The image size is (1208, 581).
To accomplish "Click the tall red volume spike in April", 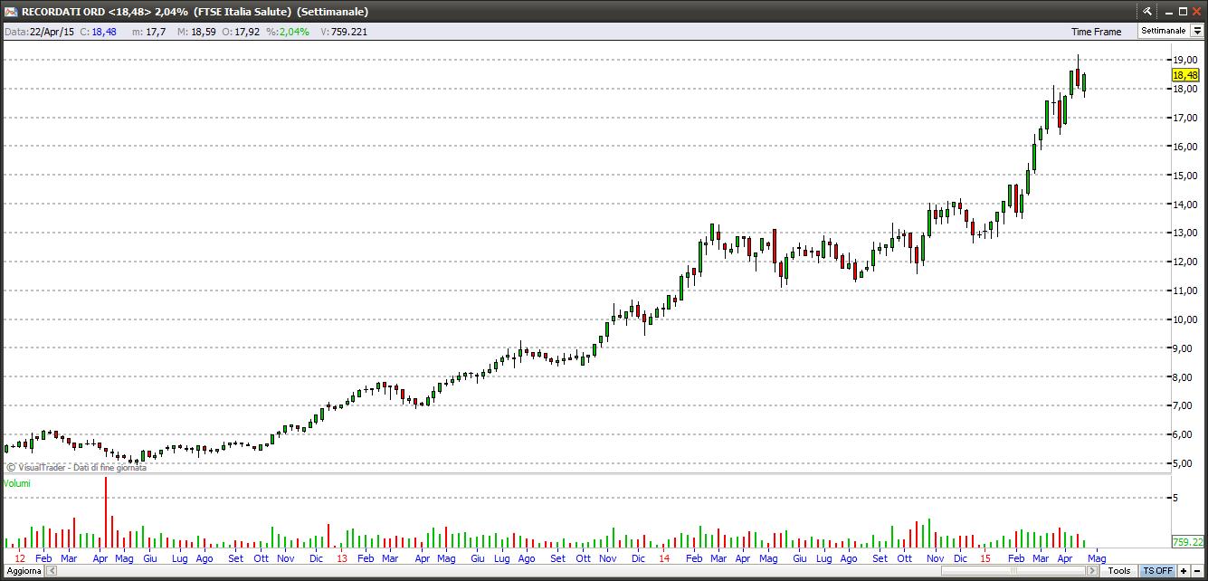I will pos(106,511).
